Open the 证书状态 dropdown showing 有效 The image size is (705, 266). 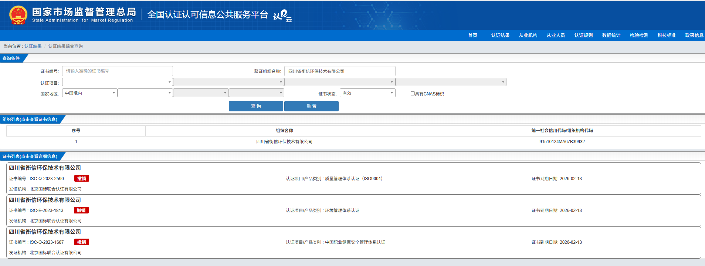click(x=367, y=93)
